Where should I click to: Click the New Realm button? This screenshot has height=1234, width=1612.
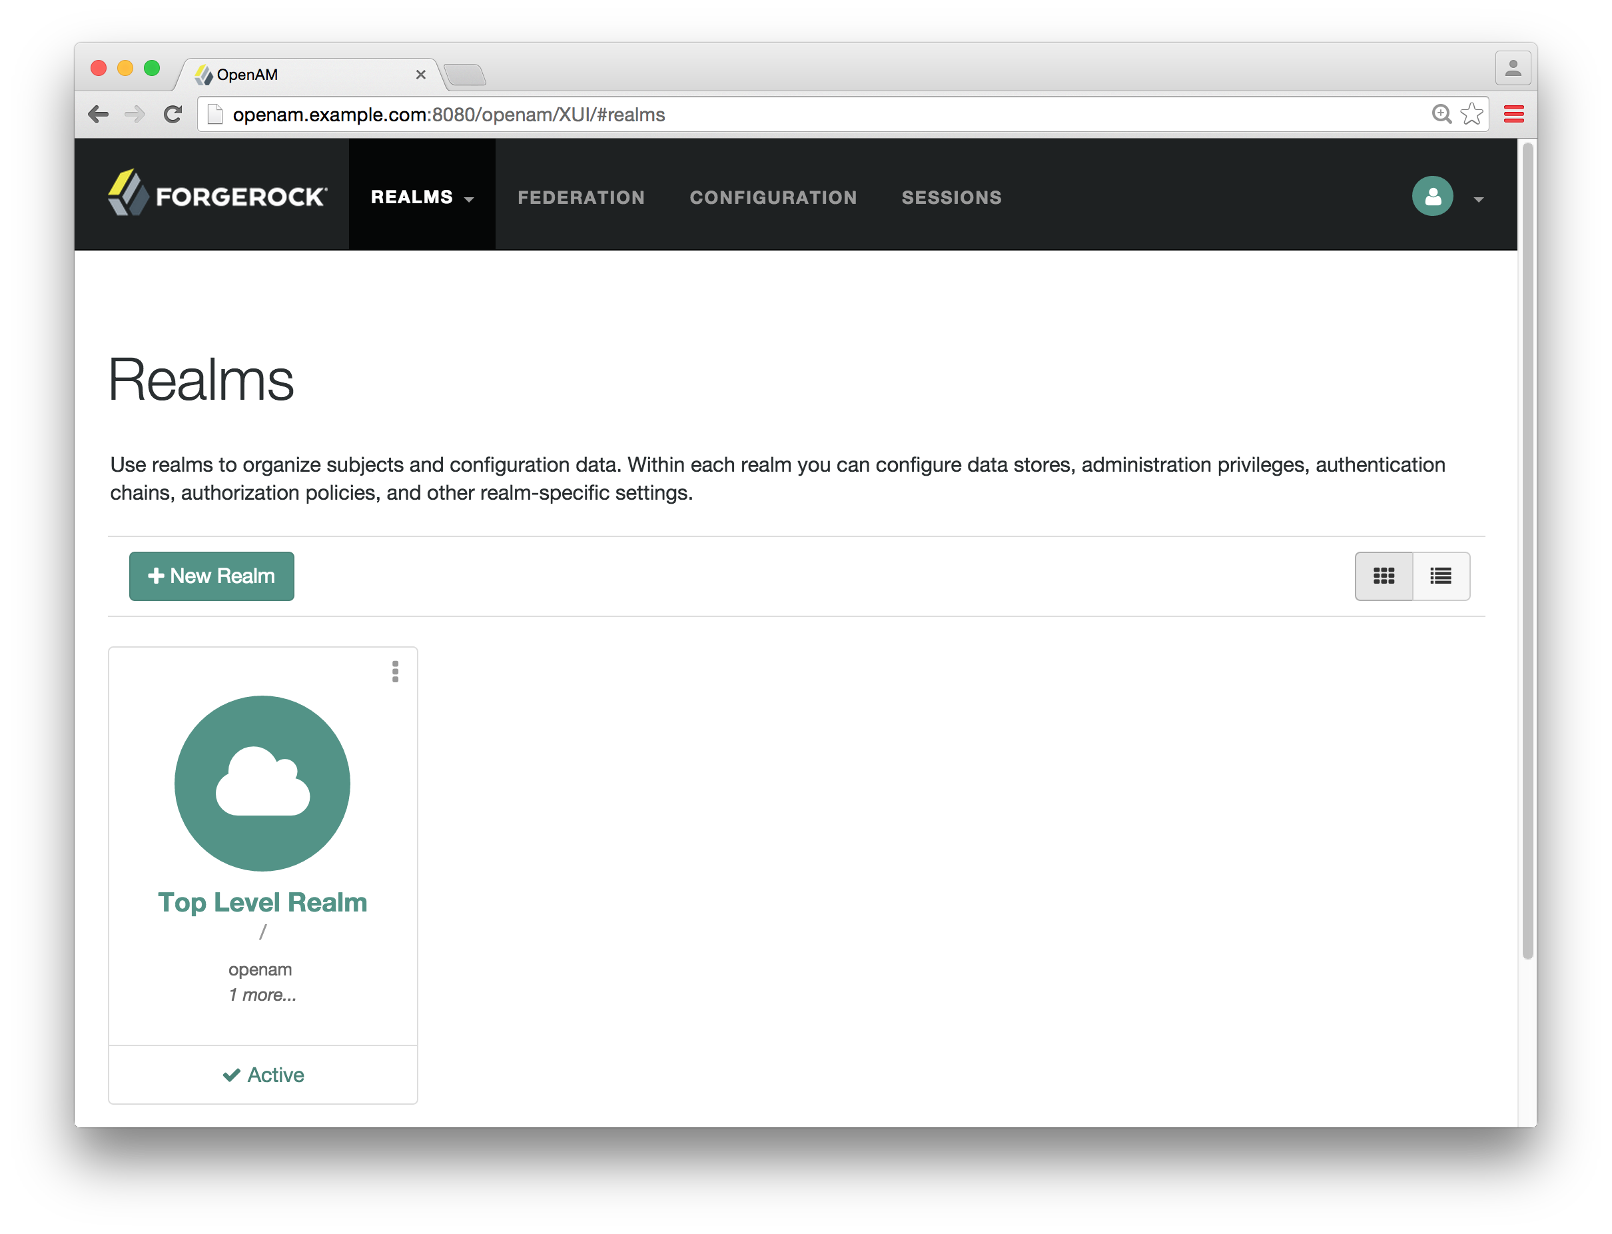pos(212,576)
